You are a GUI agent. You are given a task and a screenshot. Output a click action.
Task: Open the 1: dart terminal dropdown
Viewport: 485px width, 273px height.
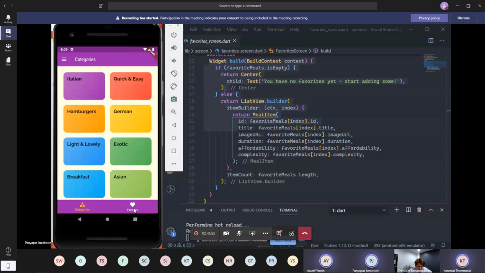coord(359,210)
